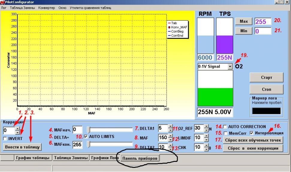Click Tab entry in chart legend

[x=172, y=23]
